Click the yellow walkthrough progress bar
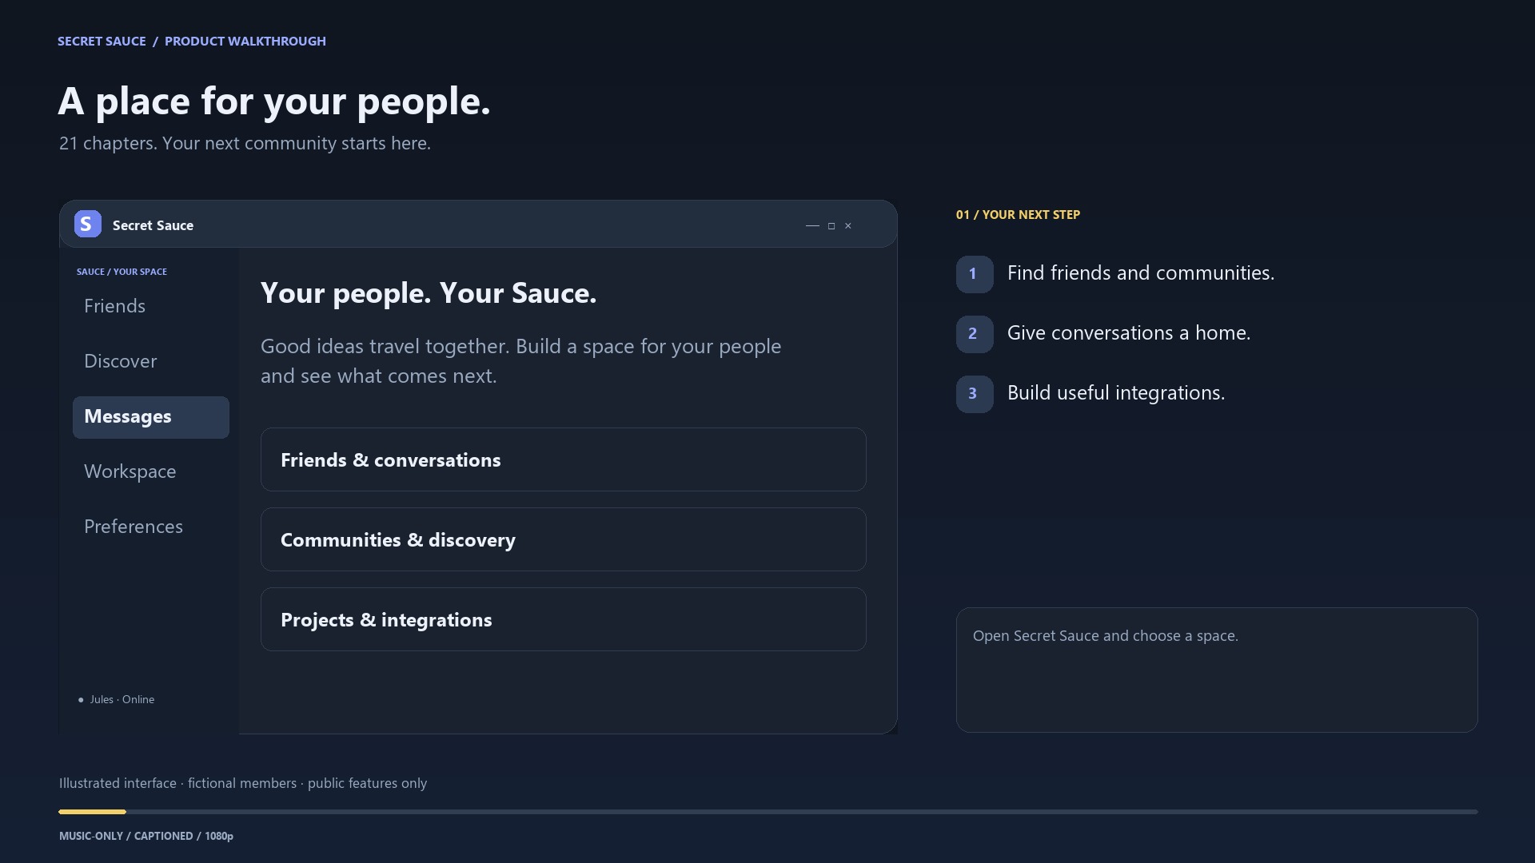 (92, 812)
